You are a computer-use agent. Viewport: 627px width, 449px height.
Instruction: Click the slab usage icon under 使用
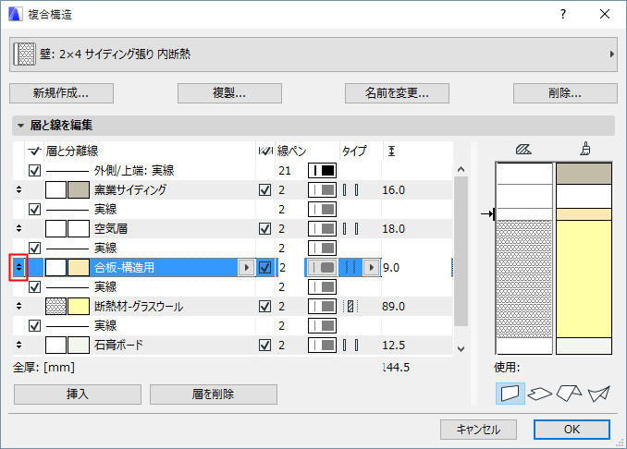coord(540,394)
